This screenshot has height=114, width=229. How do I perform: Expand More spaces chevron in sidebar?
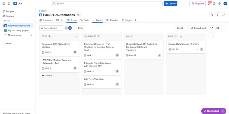[31, 35]
